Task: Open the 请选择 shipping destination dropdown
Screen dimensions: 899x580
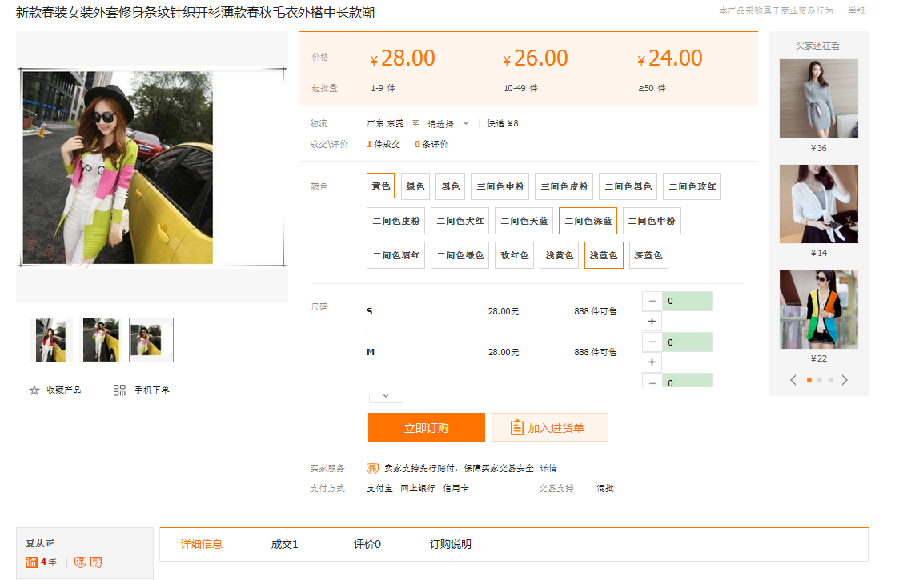Action: 448,124
